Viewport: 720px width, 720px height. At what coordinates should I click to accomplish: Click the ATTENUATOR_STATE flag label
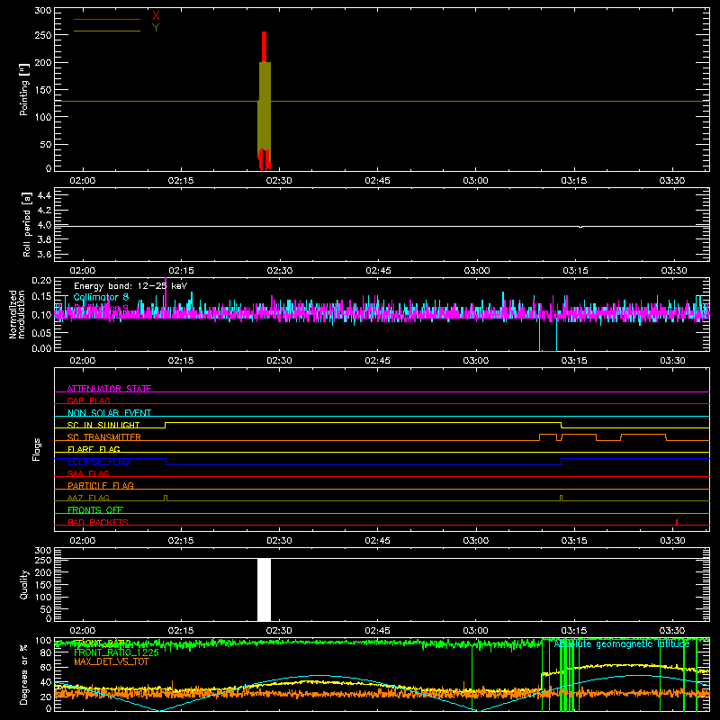coord(109,389)
